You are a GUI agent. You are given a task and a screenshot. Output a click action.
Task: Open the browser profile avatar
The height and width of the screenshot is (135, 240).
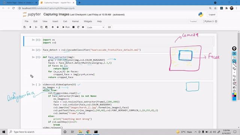click(232, 8)
